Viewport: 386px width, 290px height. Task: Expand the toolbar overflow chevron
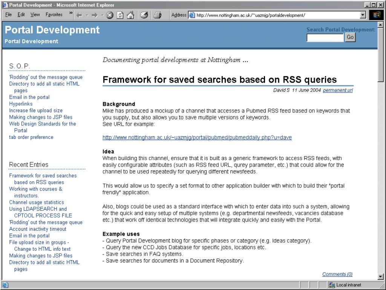[71, 13]
